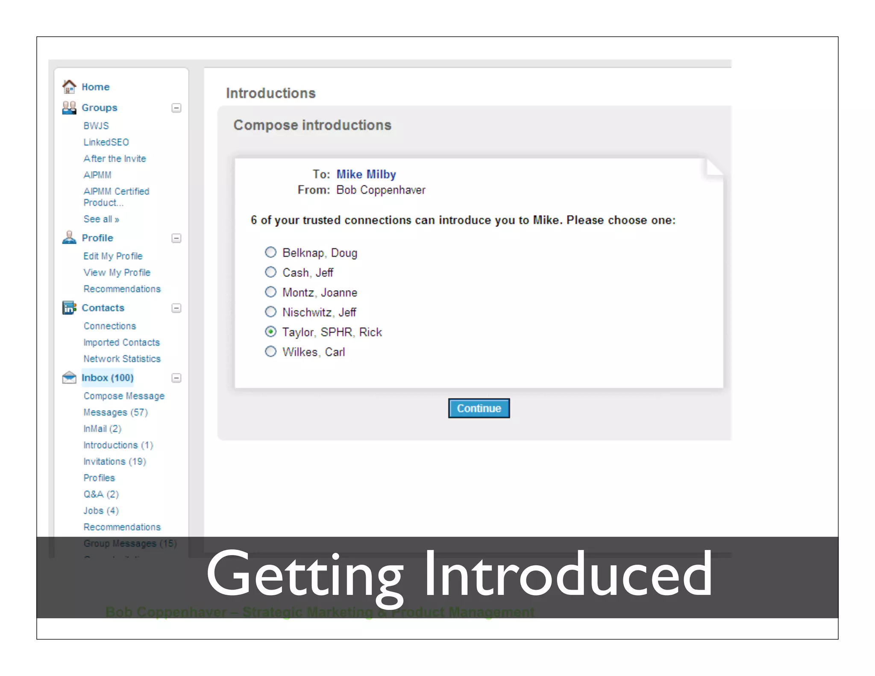Choose Nischwitz, Jeff radio option
Image resolution: width=875 pixels, height=676 pixels.
click(x=271, y=312)
